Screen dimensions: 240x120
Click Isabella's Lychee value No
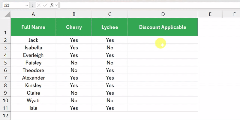(x=110, y=48)
